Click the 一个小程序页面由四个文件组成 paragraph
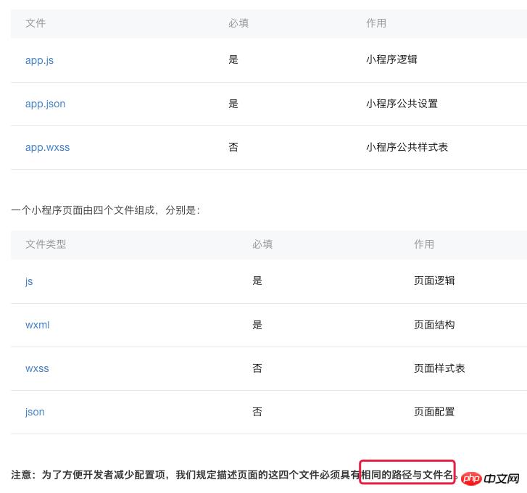 (x=105, y=210)
